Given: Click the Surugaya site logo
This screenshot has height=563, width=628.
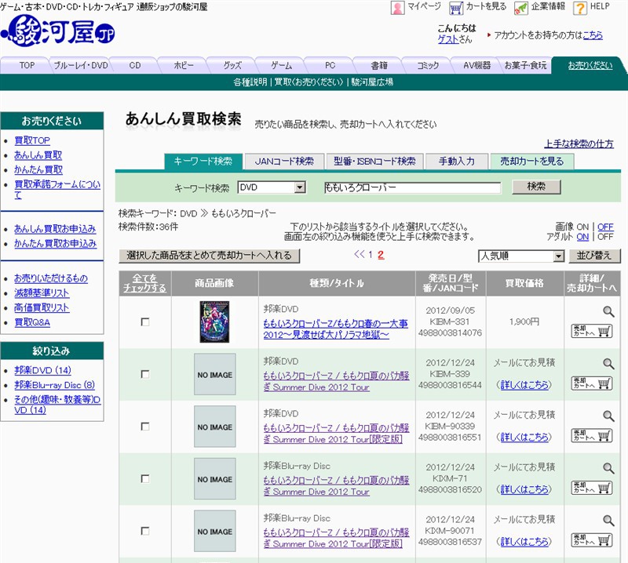Looking at the screenshot, I should coord(59,31).
